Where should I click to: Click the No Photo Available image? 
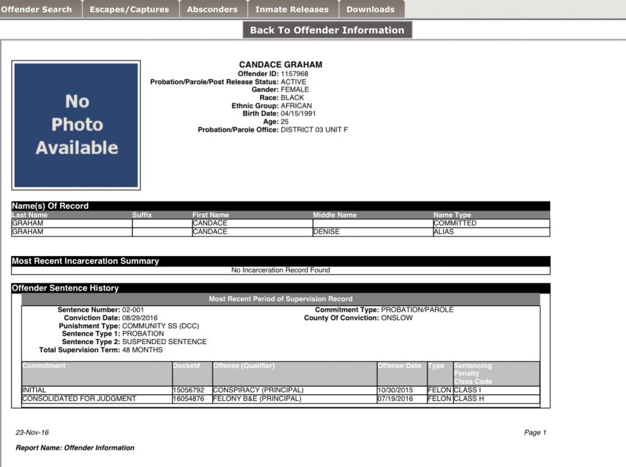tap(76, 125)
